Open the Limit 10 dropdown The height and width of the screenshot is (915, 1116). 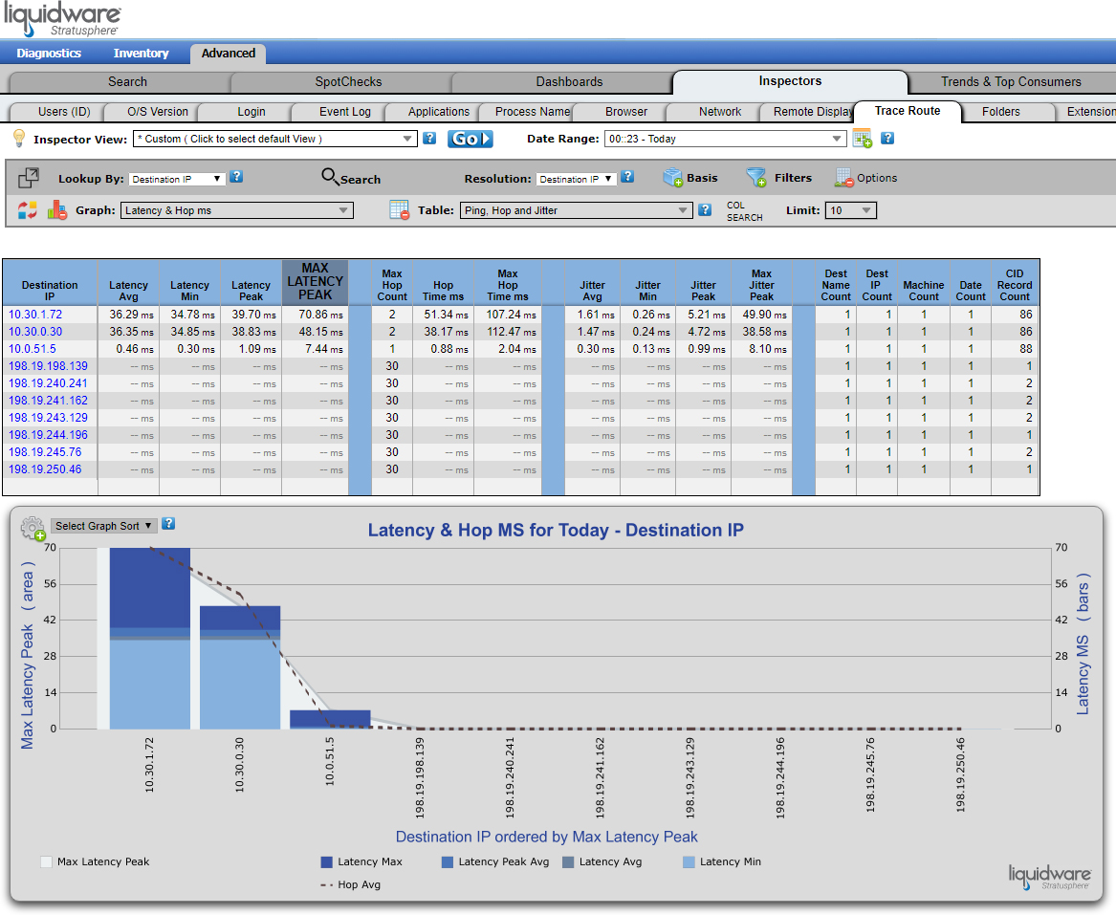coord(850,210)
